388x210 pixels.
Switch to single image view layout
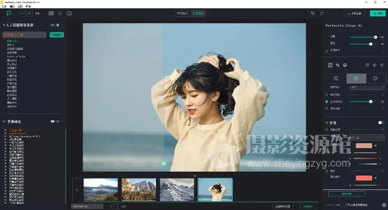point(51,13)
